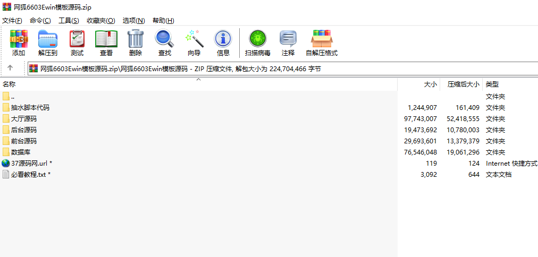
Task: Select the 抽水脚本代码 folder icon
Action: (x=5, y=108)
